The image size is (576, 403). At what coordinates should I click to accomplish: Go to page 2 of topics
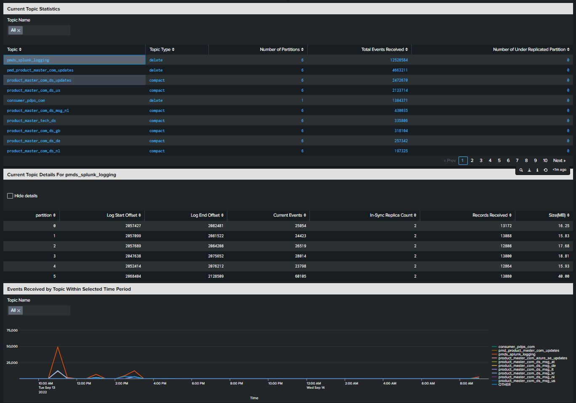[x=472, y=160]
